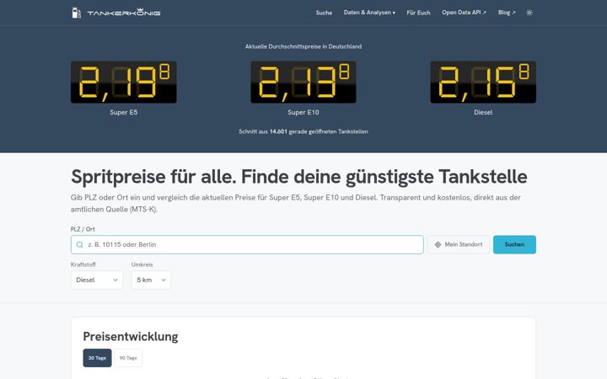
Task: Open the Kraftstoff dropdown showing Diesel
Action: (97, 280)
